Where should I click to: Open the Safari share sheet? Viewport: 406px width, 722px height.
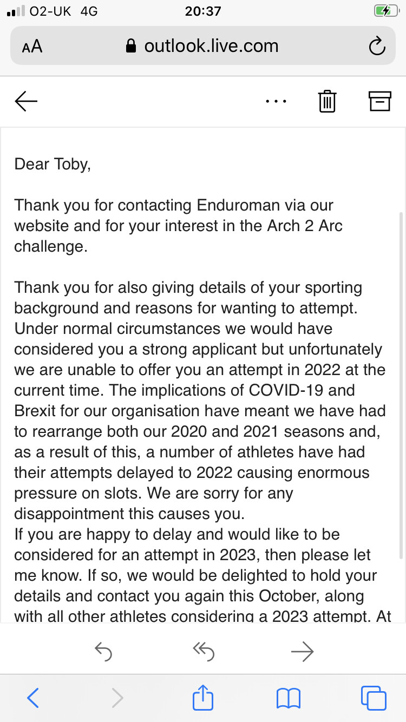[203, 698]
